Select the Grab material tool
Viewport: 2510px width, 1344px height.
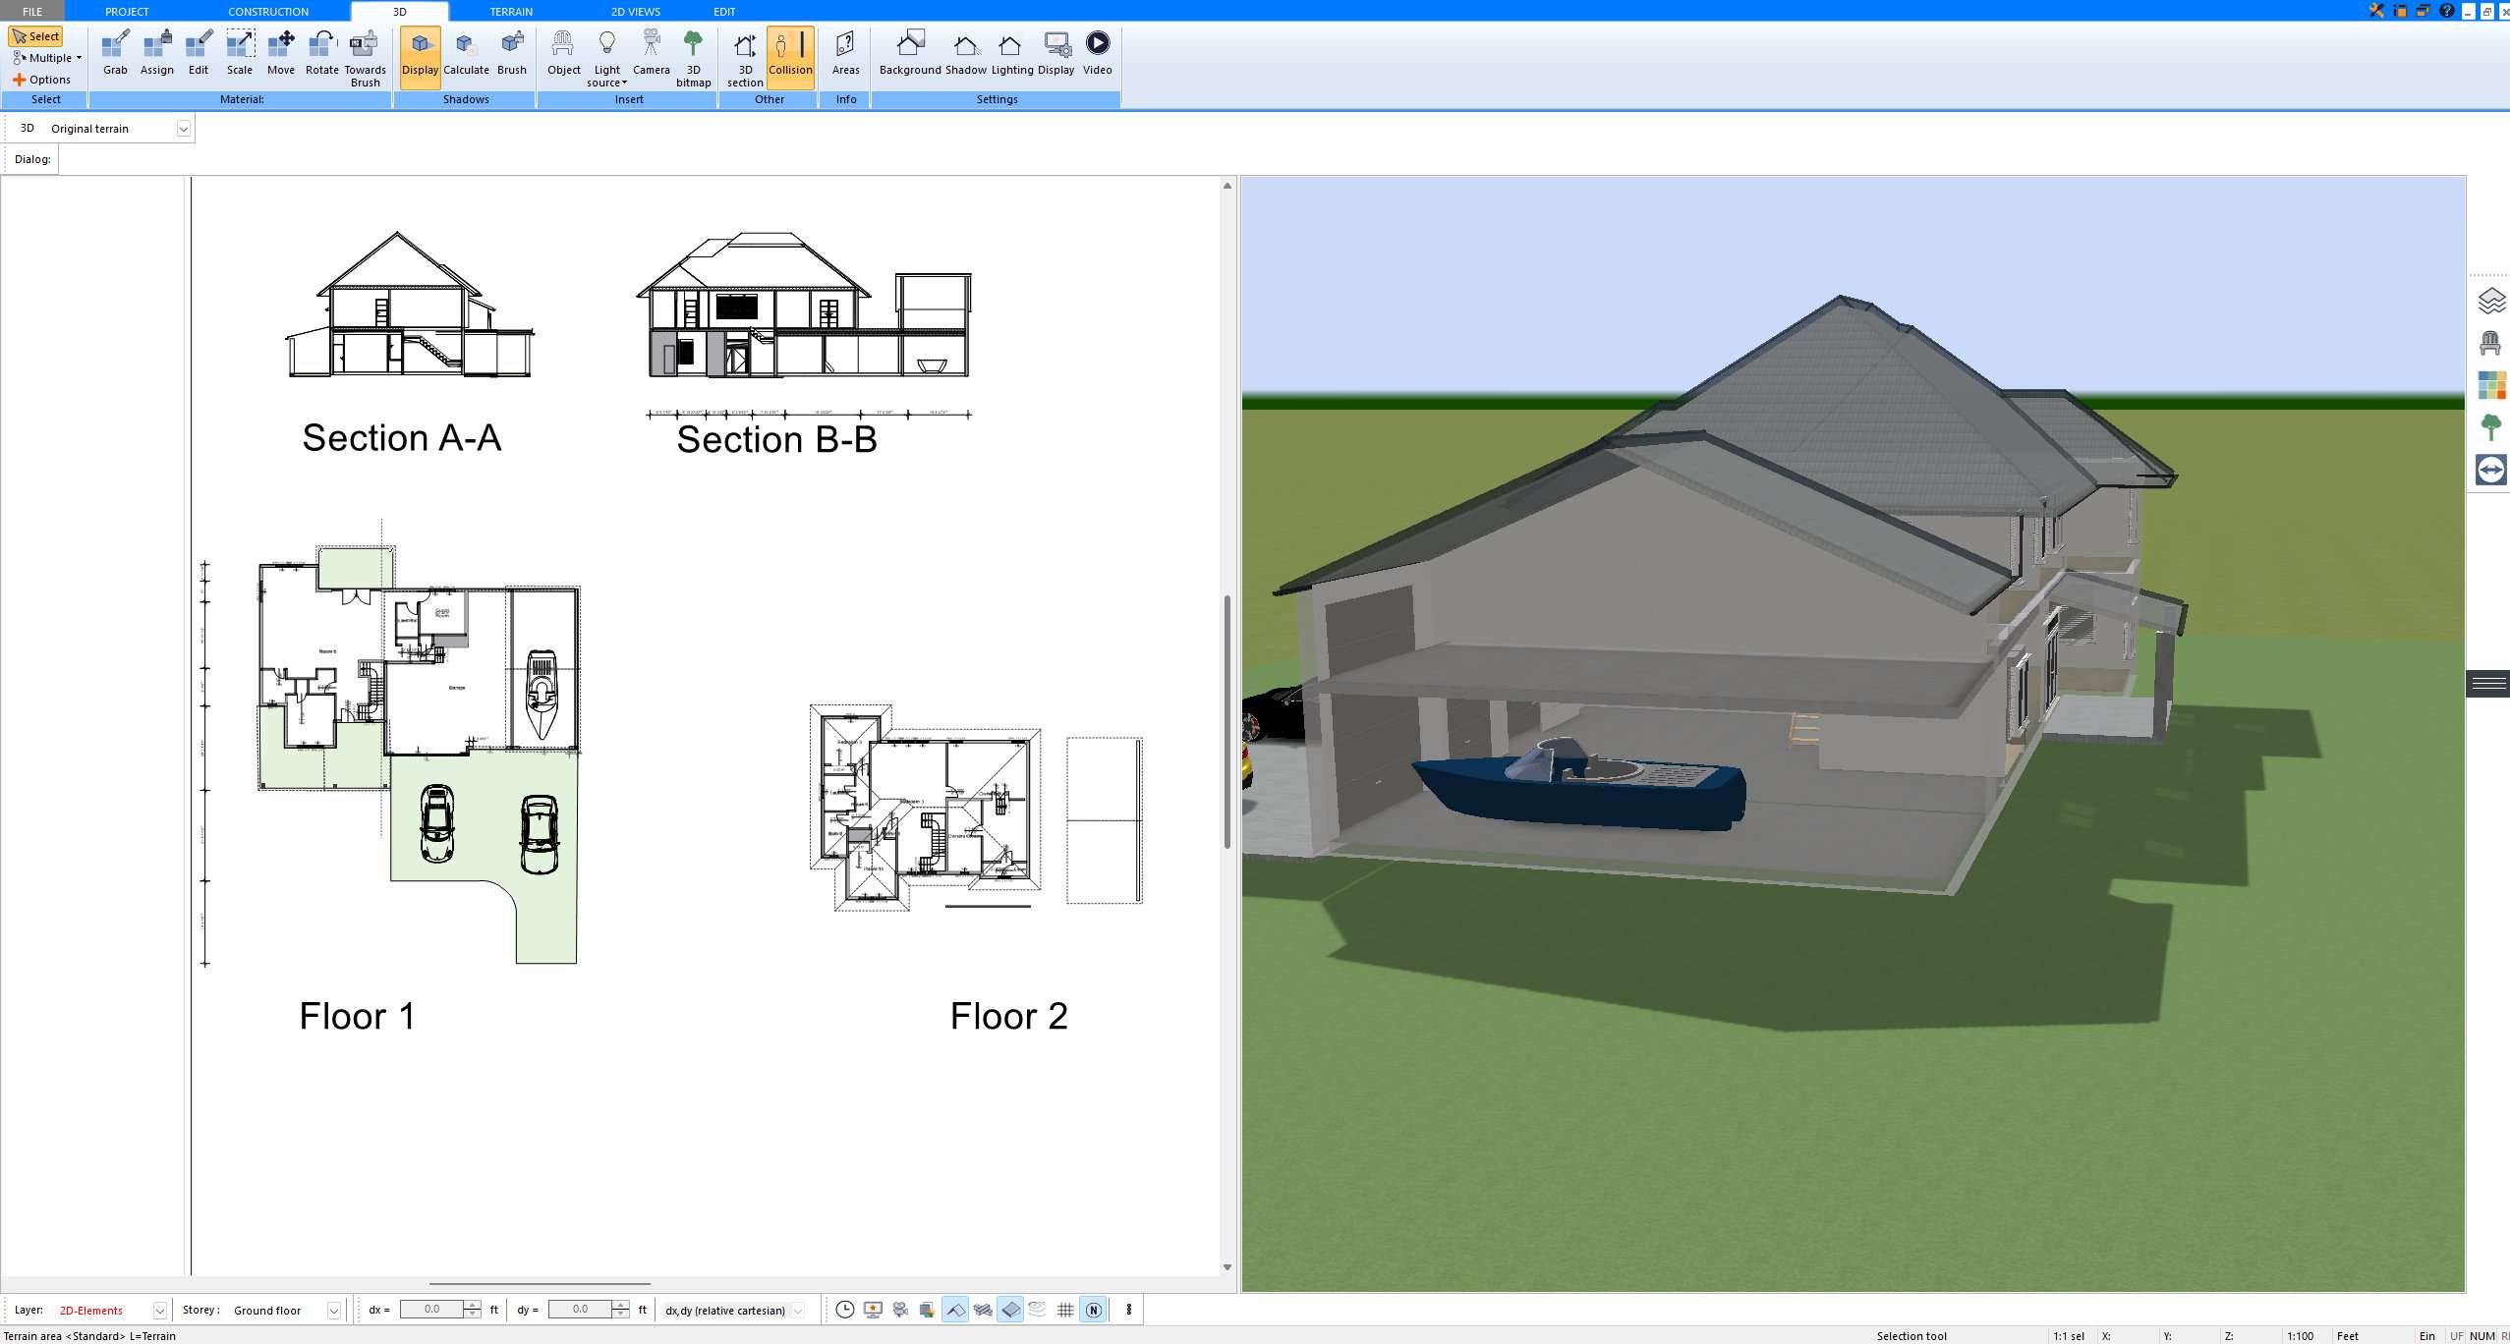114,51
